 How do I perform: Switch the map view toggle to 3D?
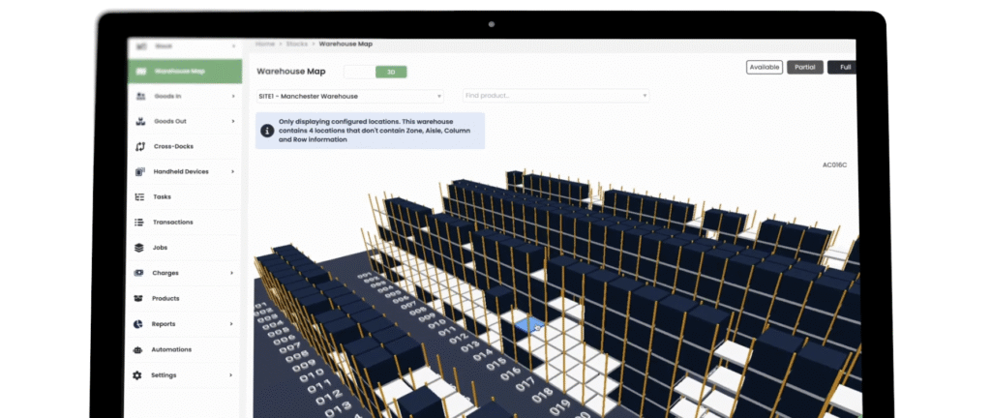click(391, 72)
